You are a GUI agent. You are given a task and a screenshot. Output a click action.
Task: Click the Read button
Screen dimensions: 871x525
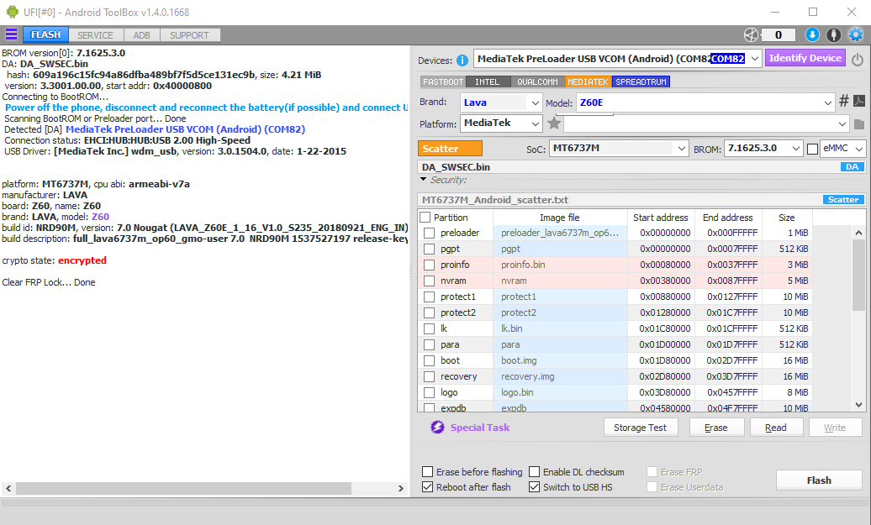776,428
